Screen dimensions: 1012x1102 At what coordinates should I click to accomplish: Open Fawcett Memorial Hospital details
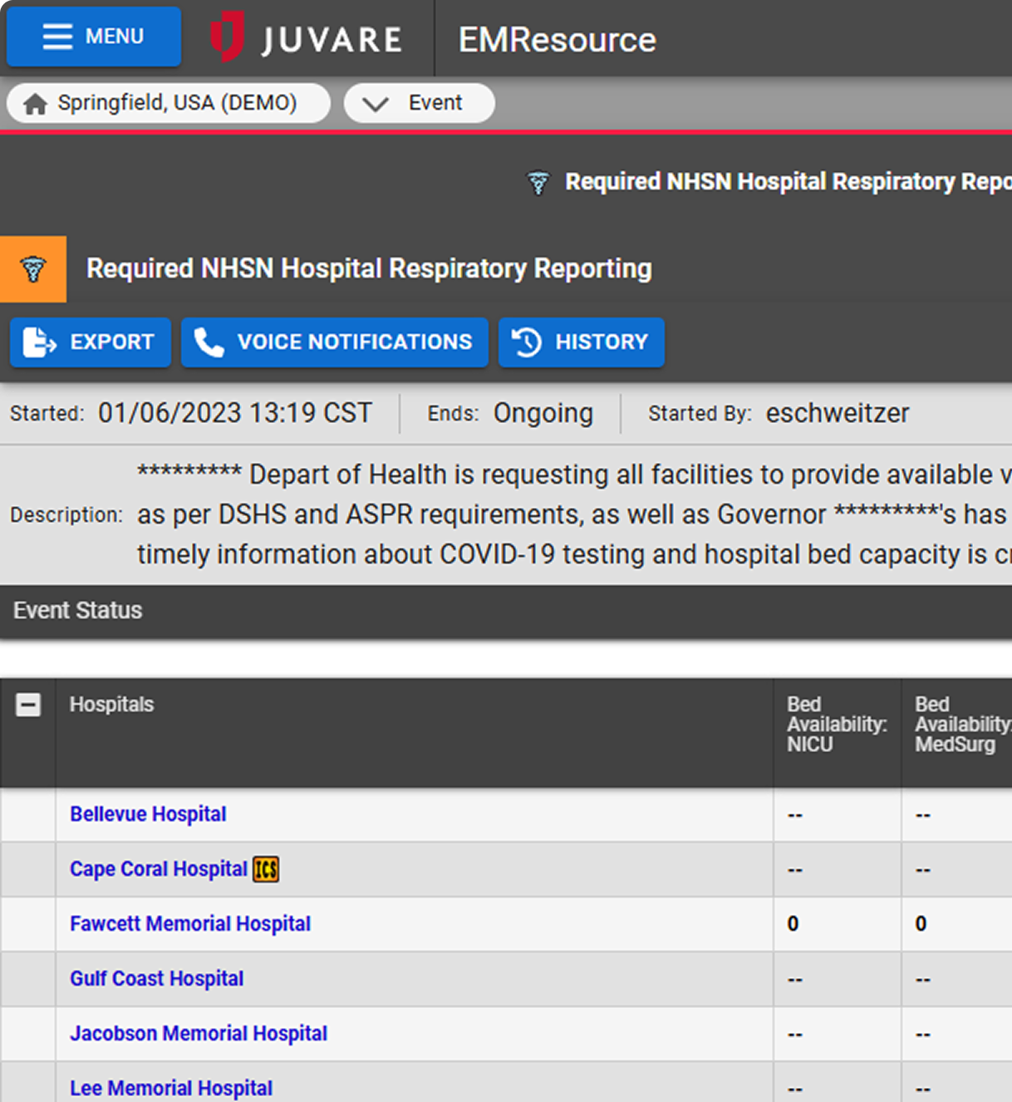(190, 924)
